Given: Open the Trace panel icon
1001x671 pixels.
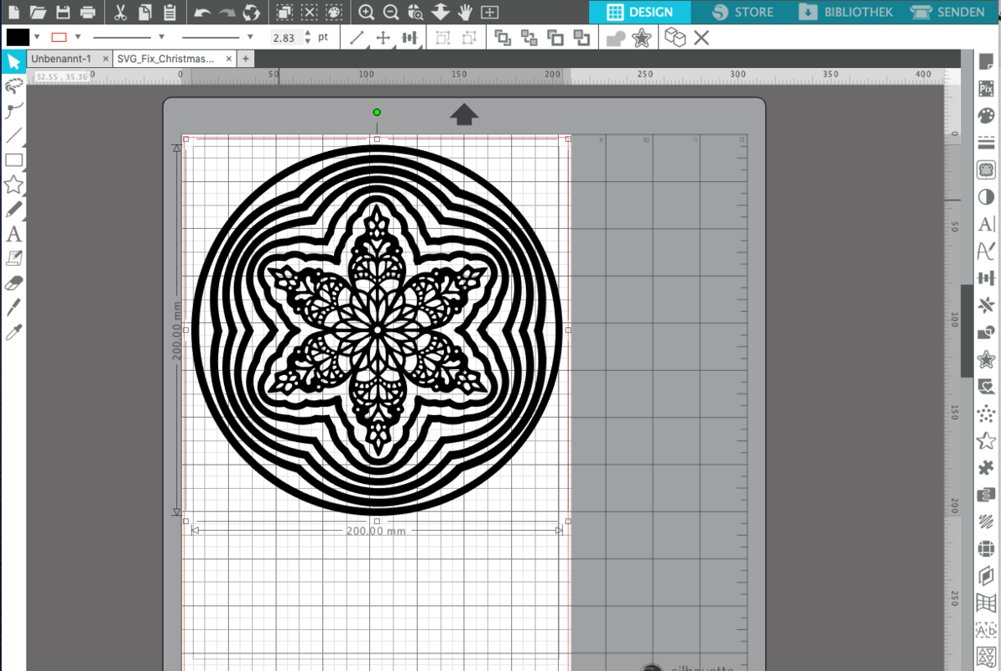Looking at the screenshot, I should (986, 170).
